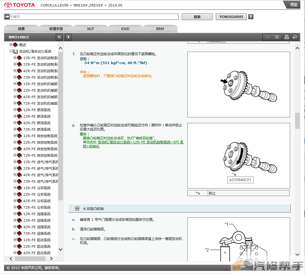Switch to the NCF tab
This screenshot has width=305, height=274.
[x=91, y=29]
